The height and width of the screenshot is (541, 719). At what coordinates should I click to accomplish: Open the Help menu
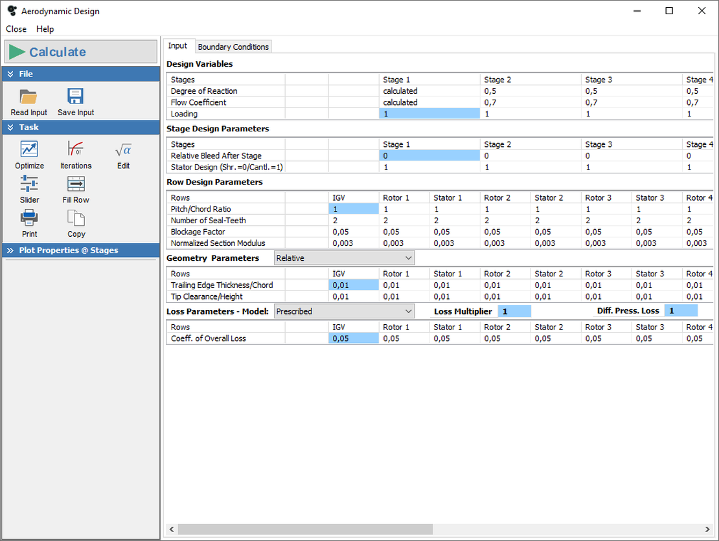45,29
